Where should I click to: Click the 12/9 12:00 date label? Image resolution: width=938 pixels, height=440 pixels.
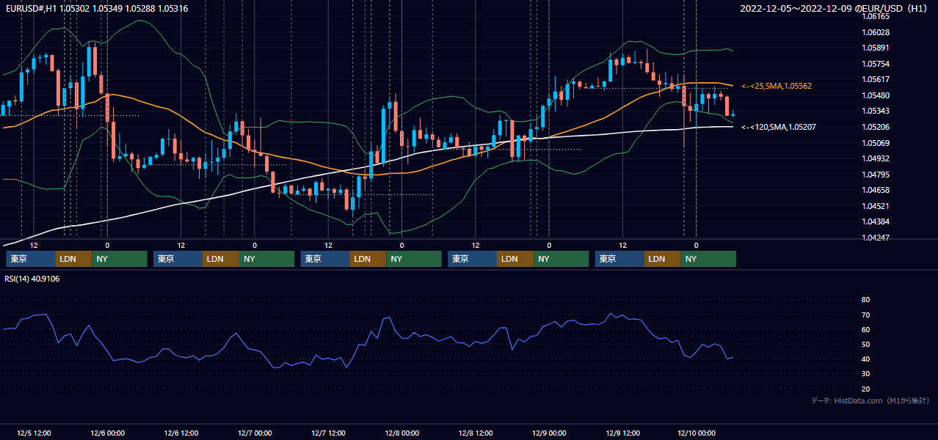click(622, 433)
